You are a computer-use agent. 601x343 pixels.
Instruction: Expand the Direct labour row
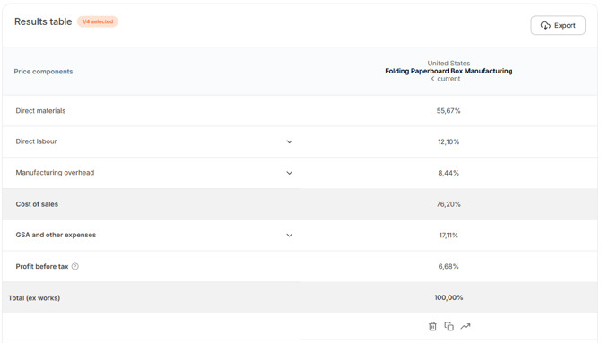(290, 141)
